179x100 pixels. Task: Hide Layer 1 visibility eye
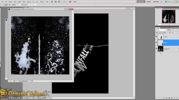tap(156, 36)
